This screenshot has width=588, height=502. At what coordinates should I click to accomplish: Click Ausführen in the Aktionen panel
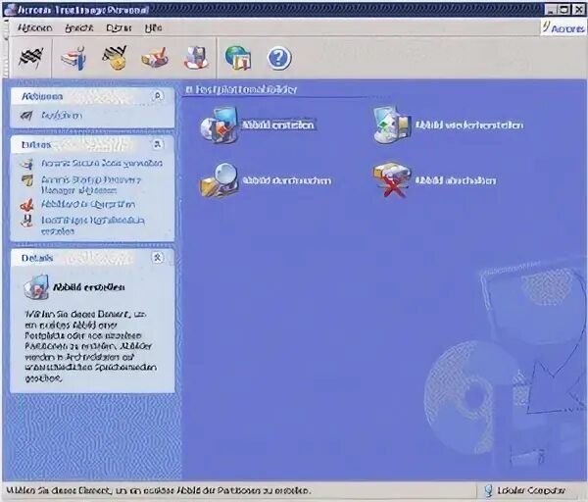click(61, 115)
